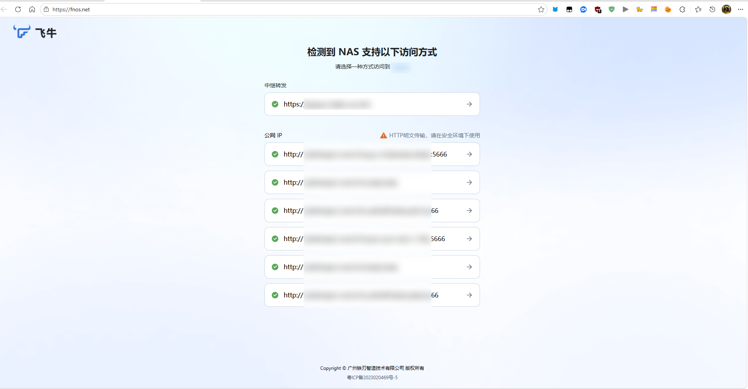Open the red shield uBlock extension
The image size is (748, 389).
[598, 9]
